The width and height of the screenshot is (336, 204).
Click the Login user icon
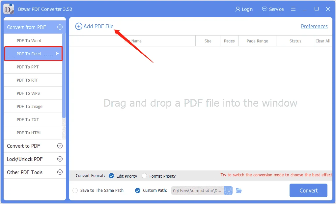point(238,9)
